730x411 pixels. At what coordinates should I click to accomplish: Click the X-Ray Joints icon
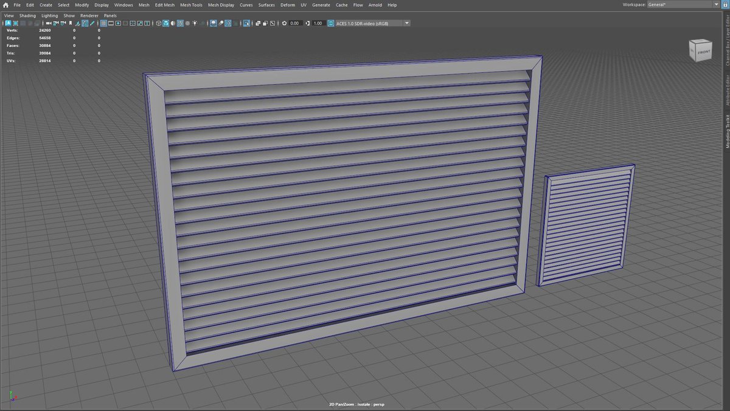pos(273,23)
